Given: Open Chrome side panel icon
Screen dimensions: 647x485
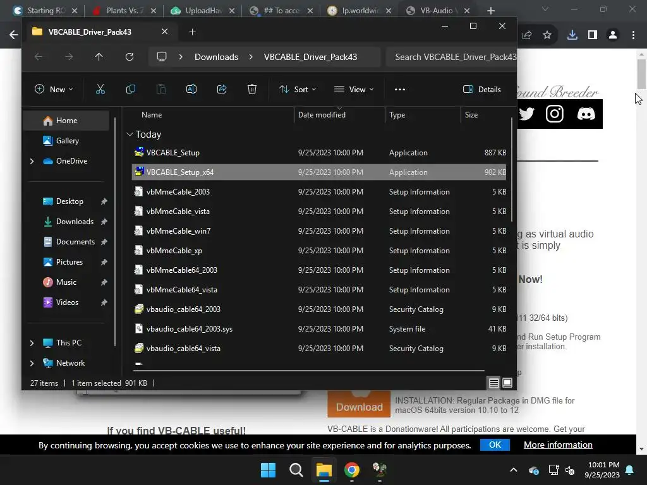Looking at the screenshot, I should click(593, 35).
